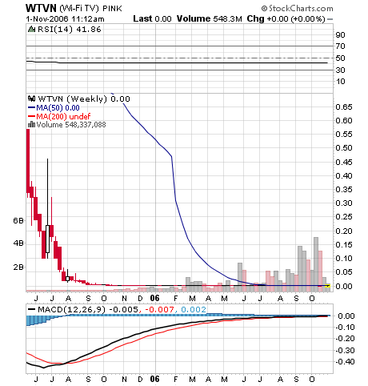Click the 0.65 price axis label
The width and height of the screenshot is (368, 386).
click(x=344, y=107)
